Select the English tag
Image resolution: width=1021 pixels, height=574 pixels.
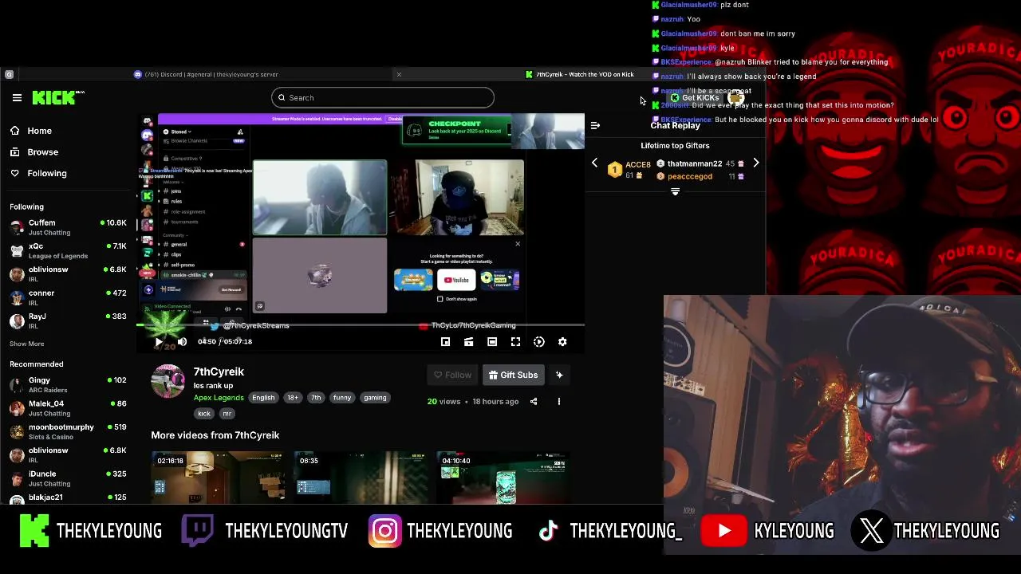pos(263,398)
